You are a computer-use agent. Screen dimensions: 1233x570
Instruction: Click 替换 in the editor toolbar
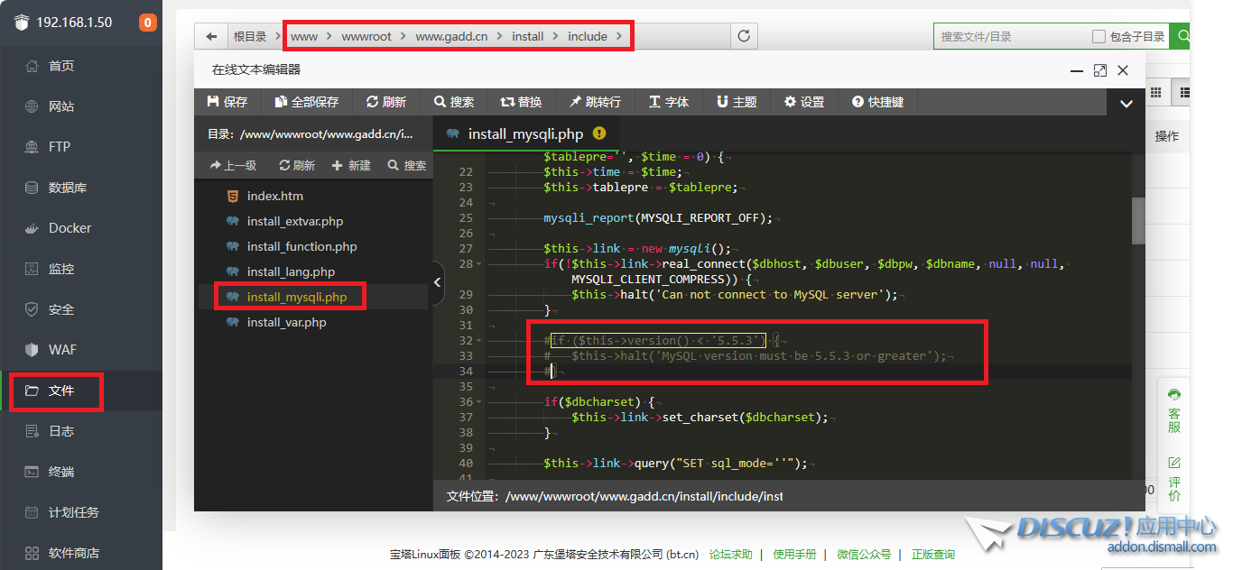tap(522, 102)
